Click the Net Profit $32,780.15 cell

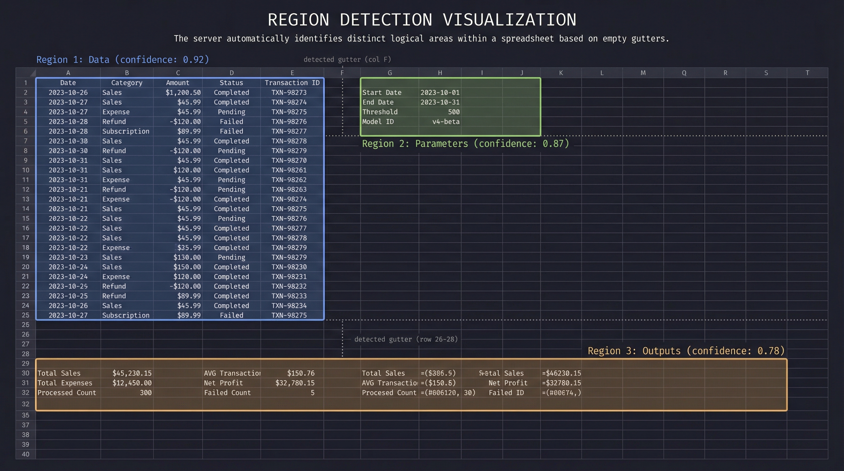pyautogui.click(x=294, y=383)
